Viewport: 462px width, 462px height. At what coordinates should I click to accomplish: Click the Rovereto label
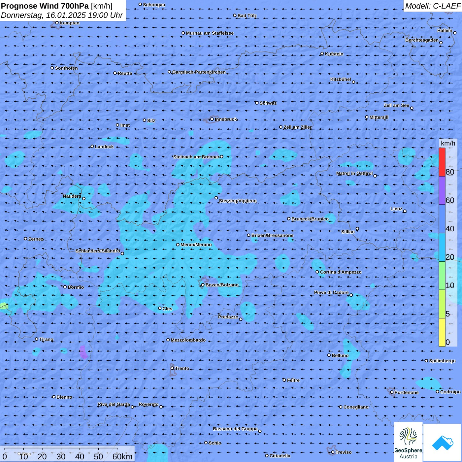148,404
